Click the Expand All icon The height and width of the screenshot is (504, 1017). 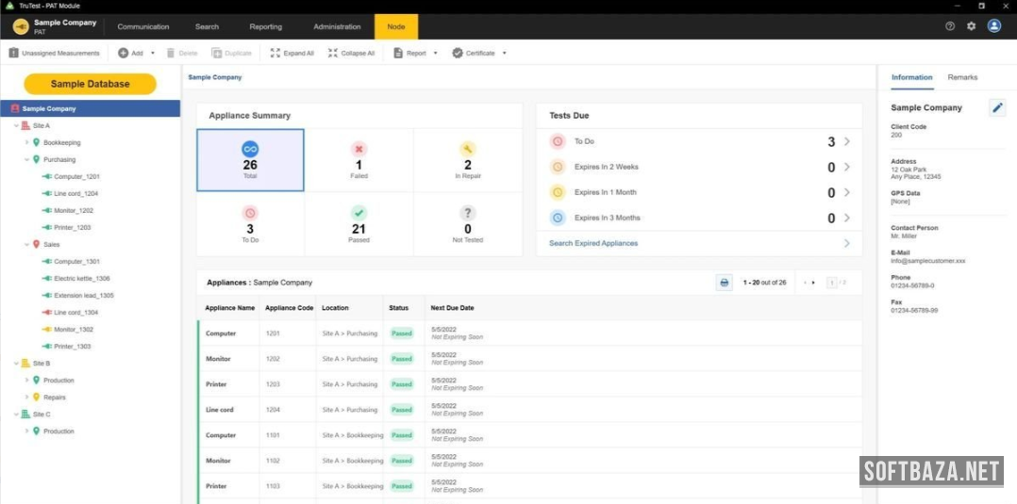pyautogui.click(x=275, y=54)
